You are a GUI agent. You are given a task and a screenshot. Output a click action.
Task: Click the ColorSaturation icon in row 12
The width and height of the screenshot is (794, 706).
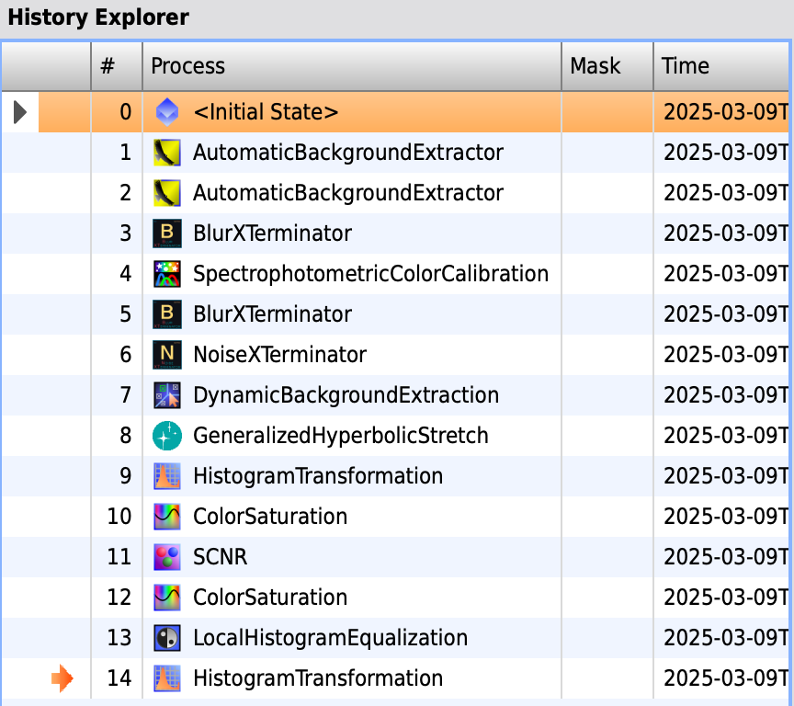(167, 598)
